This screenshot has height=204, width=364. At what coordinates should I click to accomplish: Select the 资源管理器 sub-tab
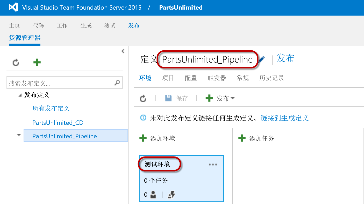pyautogui.click(x=25, y=38)
